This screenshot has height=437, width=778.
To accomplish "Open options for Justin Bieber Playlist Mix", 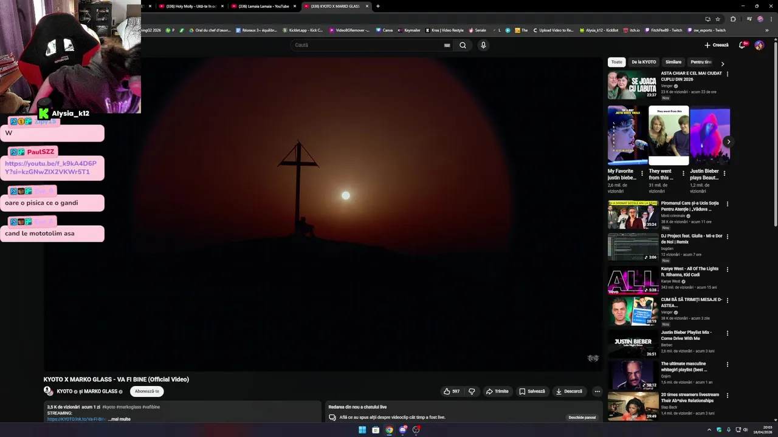I will click(x=728, y=333).
